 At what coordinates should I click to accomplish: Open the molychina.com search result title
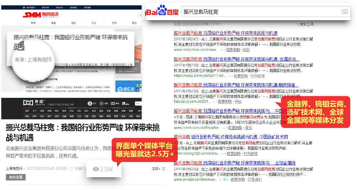(x=225, y=33)
